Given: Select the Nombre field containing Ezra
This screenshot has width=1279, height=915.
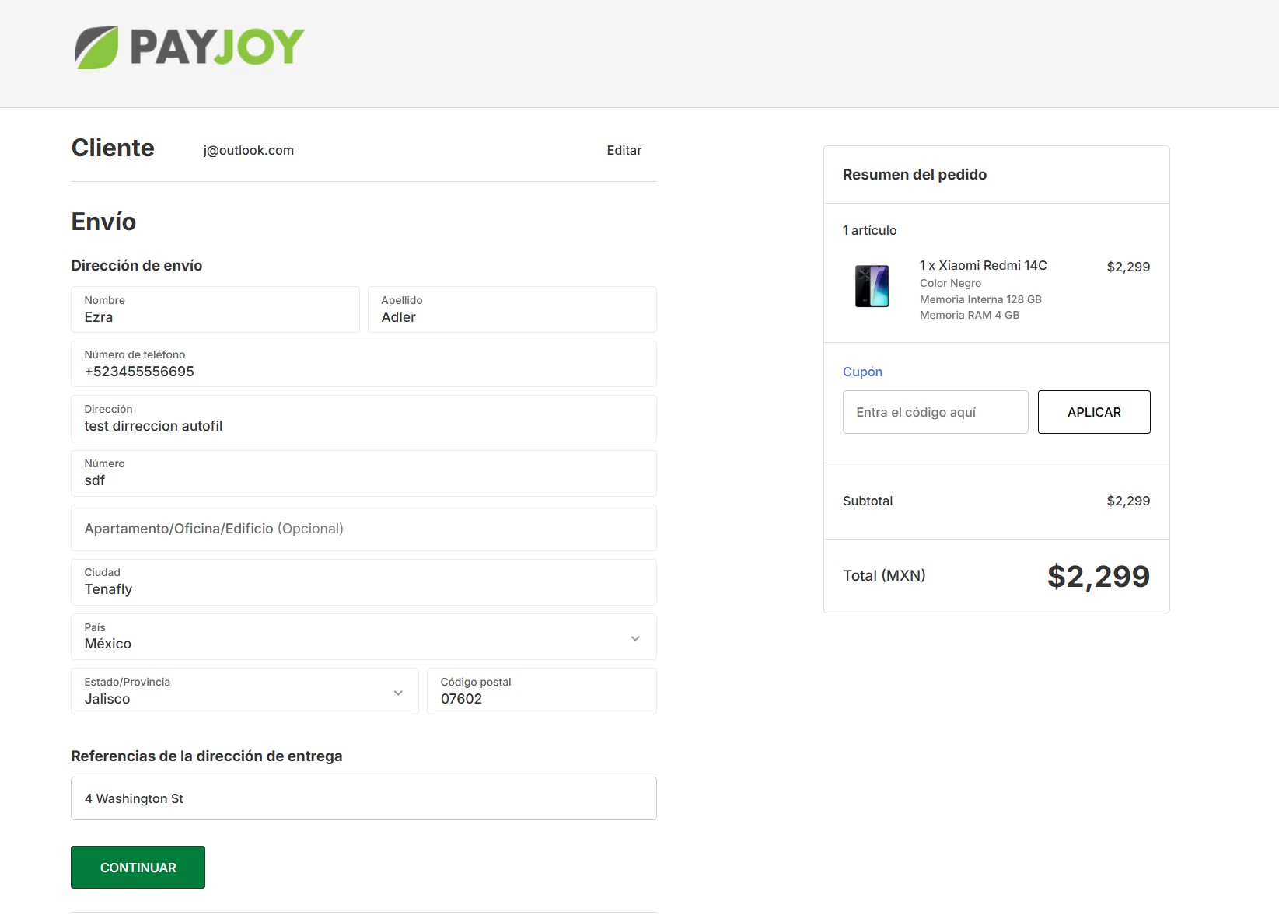Looking at the screenshot, I should [x=215, y=309].
